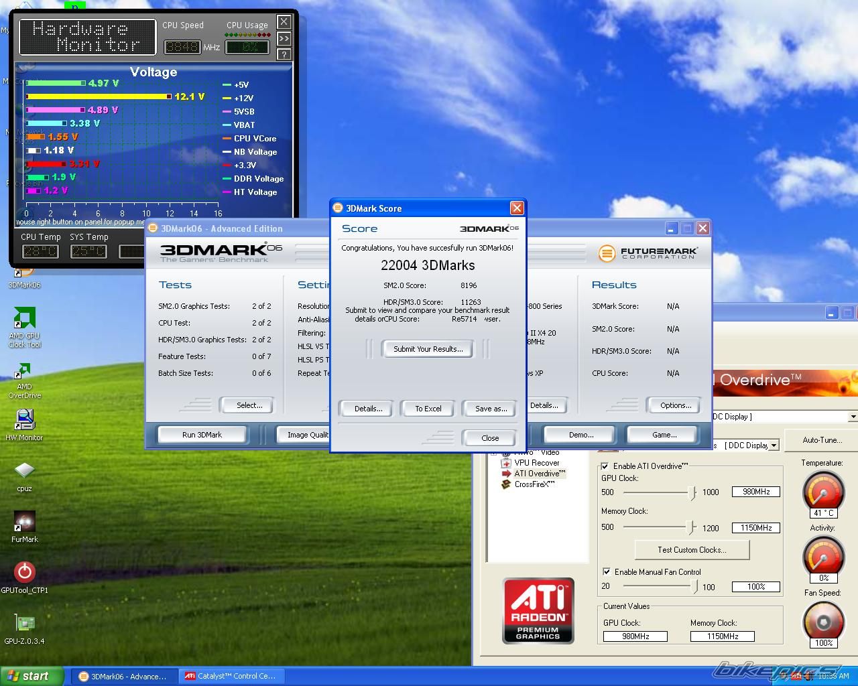Launch FurMark from the desktop
Image resolution: width=858 pixels, height=686 pixels.
click(24, 527)
